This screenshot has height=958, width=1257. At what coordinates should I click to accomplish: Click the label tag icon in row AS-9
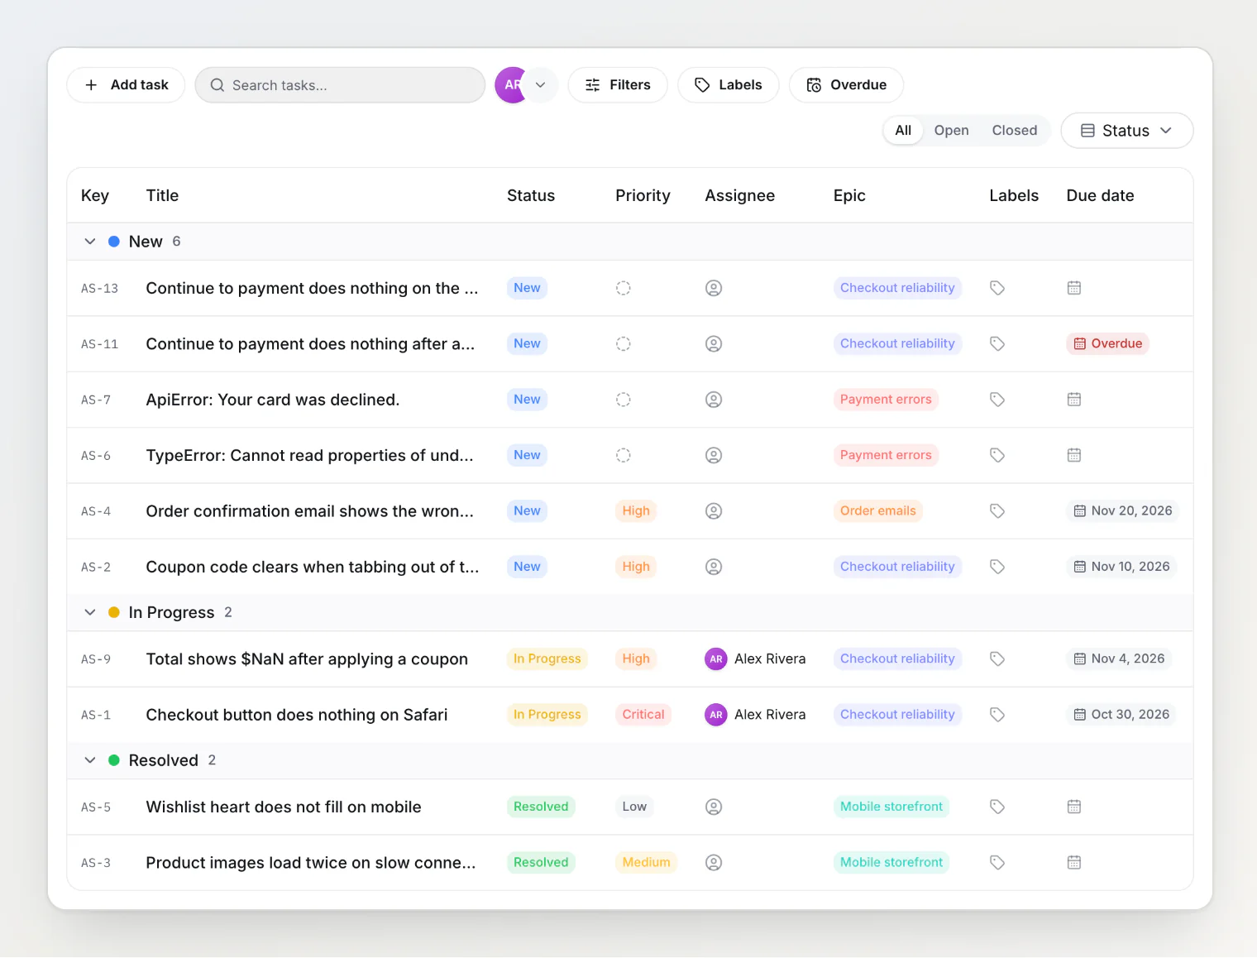click(x=997, y=659)
